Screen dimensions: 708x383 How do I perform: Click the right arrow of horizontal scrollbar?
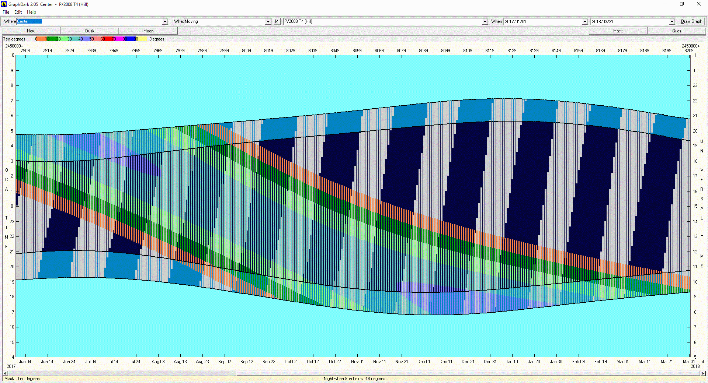(703, 373)
